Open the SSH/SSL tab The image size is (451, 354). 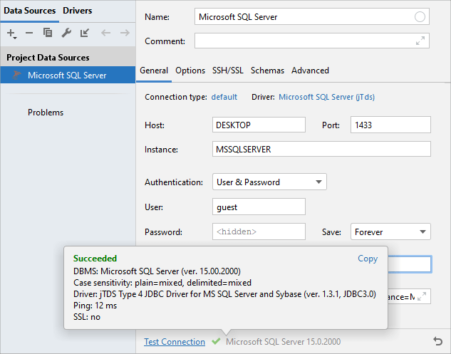[227, 71]
